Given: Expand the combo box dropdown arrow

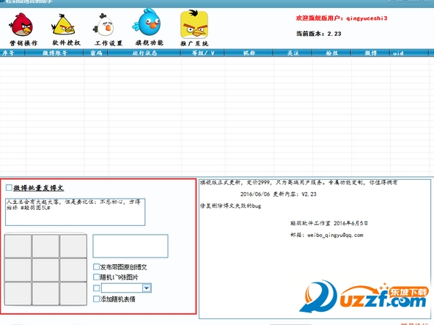Looking at the screenshot, I should pyautogui.click(x=147, y=288).
